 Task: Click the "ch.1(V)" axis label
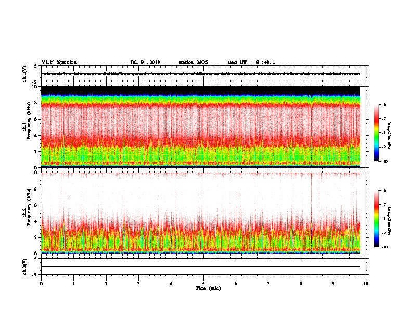(x=25, y=74)
